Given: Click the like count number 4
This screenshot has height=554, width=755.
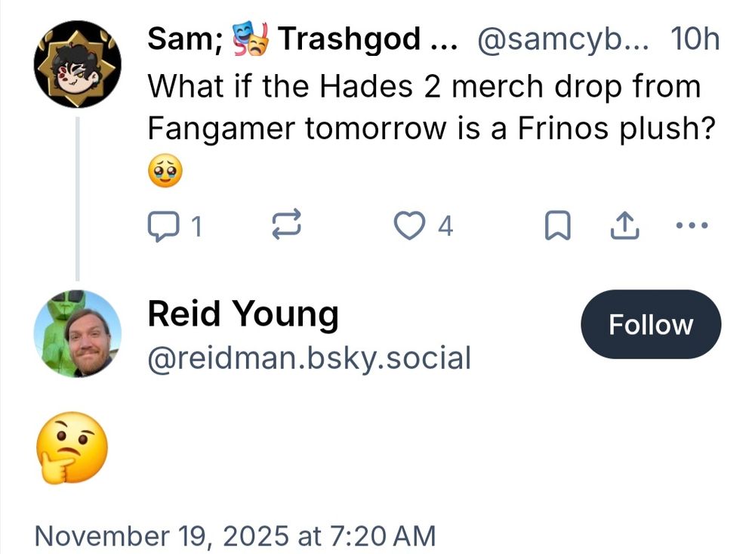Looking at the screenshot, I should [x=445, y=225].
